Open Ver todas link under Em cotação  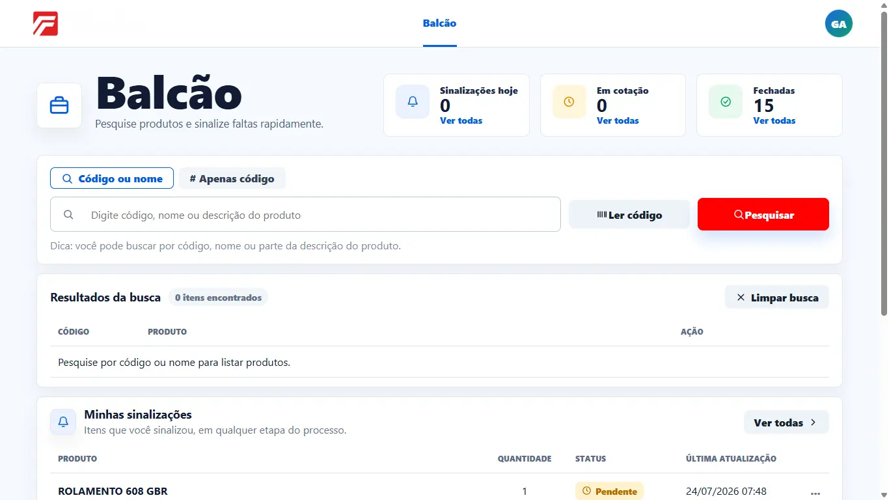pyautogui.click(x=618, y=120)
